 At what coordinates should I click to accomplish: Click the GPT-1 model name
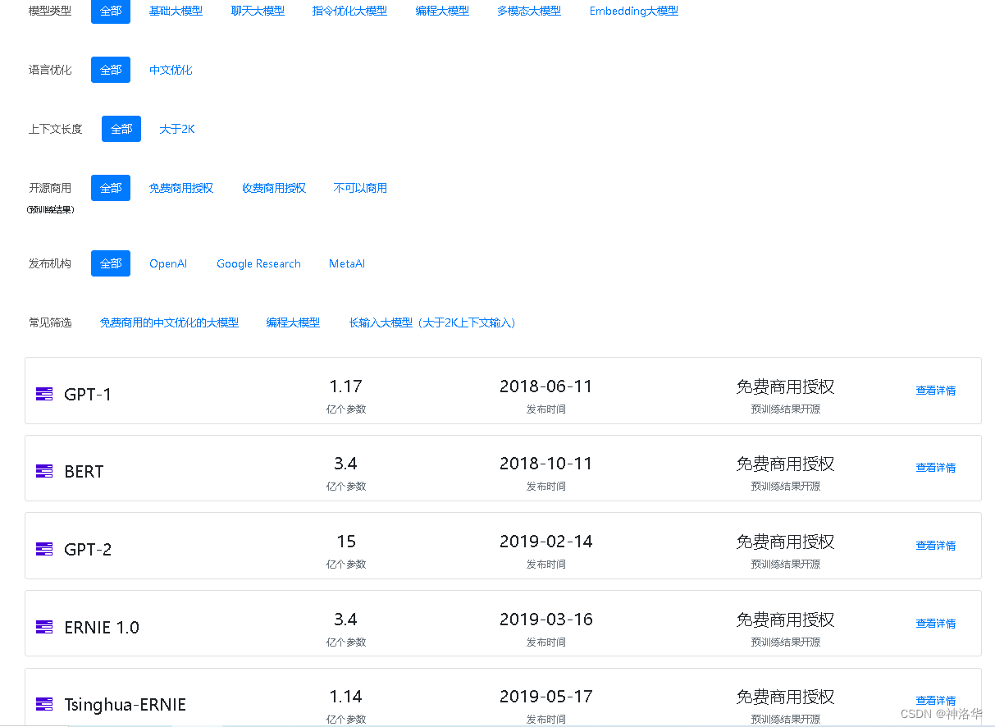click(88, 395)
